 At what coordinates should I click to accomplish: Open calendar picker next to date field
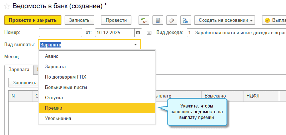click(138, 33)
